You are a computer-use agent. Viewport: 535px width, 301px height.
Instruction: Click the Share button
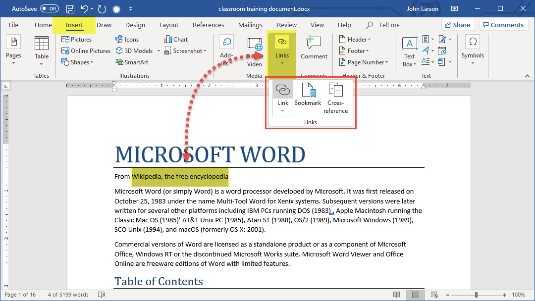pyautogui.click(x=458, y=25)
